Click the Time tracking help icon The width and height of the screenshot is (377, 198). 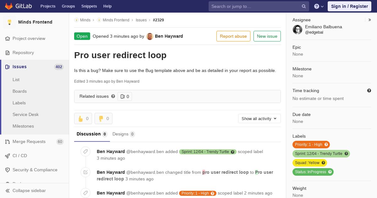coord(369,91)
